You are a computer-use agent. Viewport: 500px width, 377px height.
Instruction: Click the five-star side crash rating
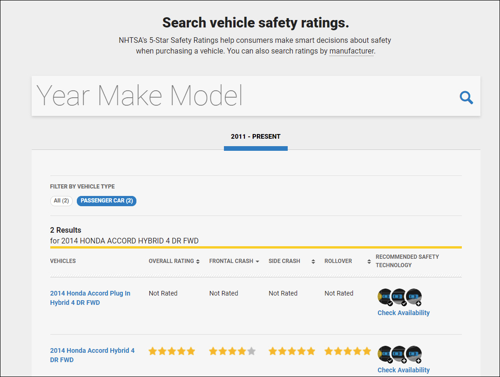(x=292, y=351)
